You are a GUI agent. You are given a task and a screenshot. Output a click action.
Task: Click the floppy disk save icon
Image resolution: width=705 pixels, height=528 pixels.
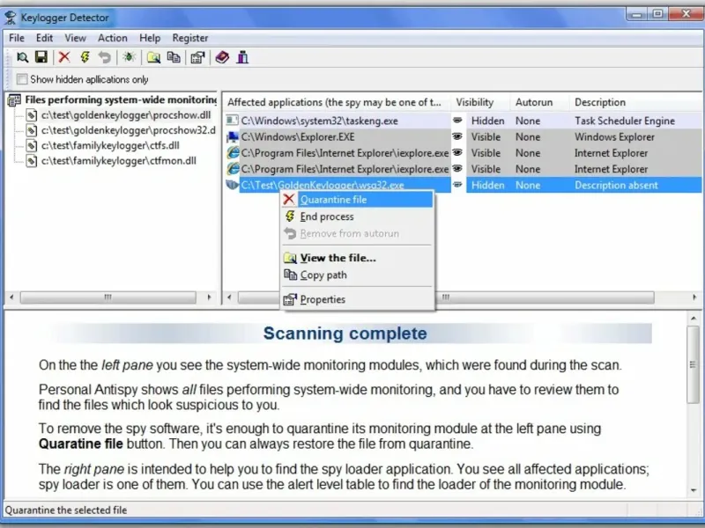(x=41, y=57)
